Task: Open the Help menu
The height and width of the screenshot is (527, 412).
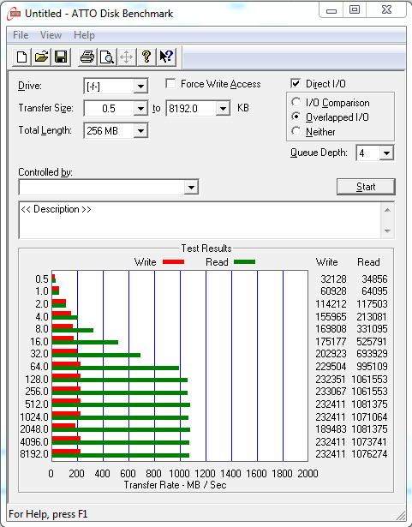Action: 84,35
